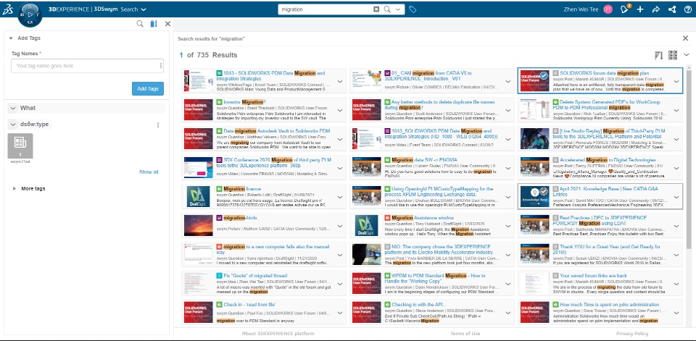The height and width of the screenshot is (341, 696).
Task: Click the Dassault Systèmes 3DS logo
Action: pos(7,9)
